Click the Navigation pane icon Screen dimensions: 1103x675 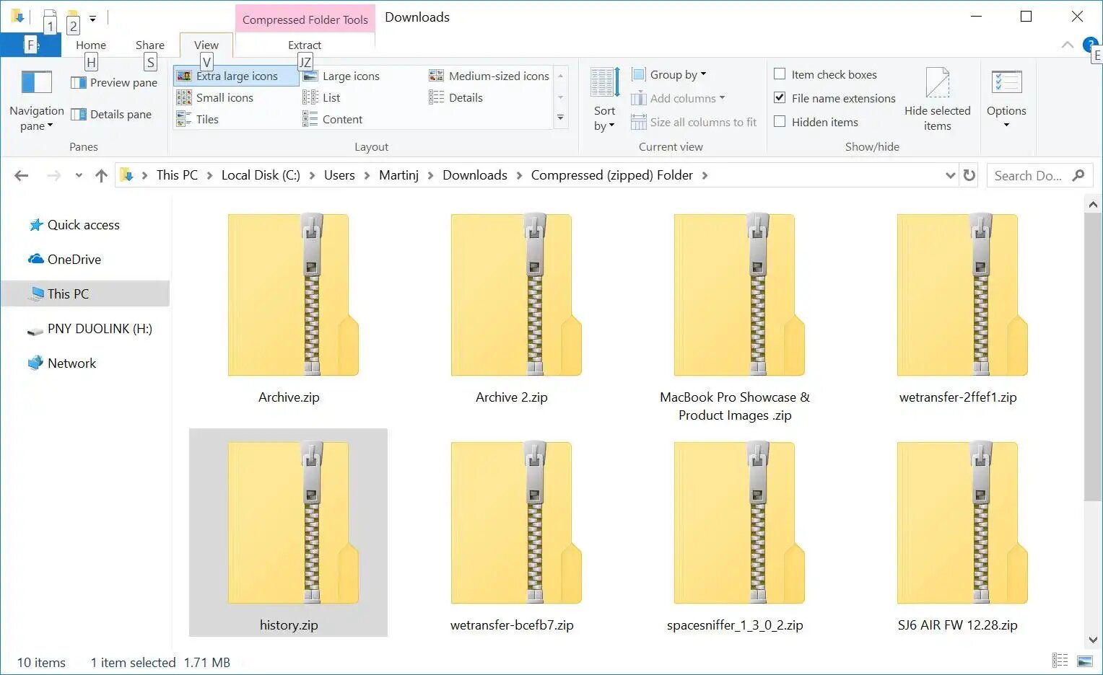[36, 83]
